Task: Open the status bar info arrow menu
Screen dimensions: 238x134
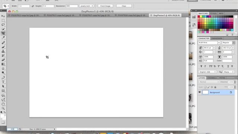Action: click(x=55, y=129)
